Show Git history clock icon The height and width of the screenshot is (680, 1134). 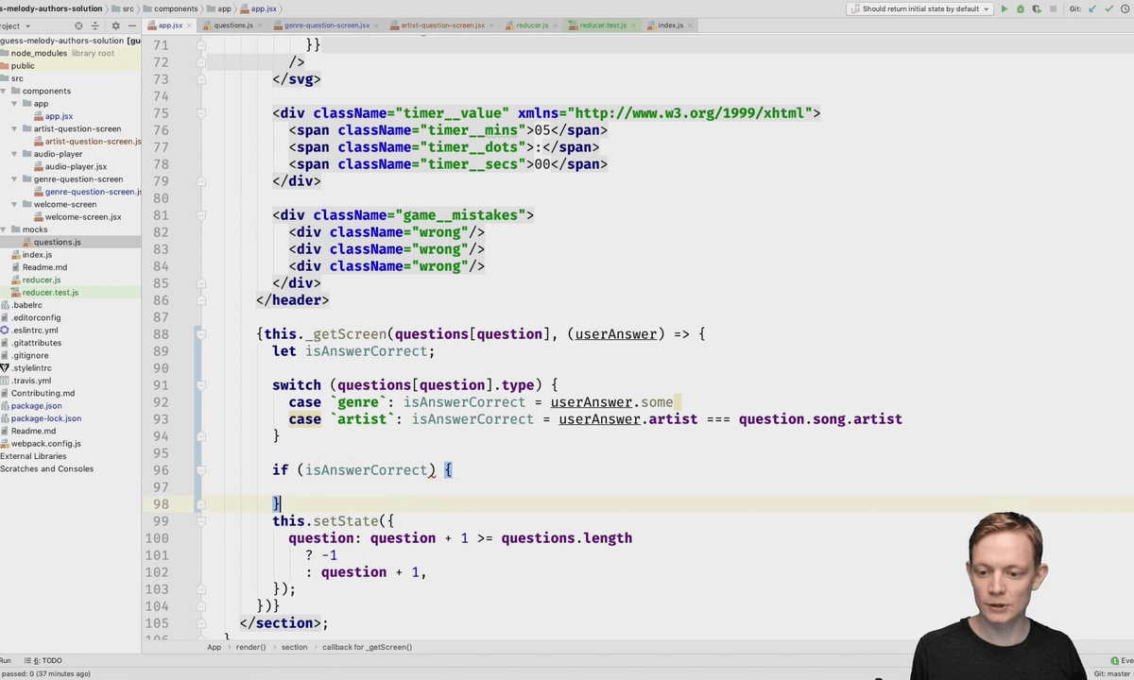1125,9
